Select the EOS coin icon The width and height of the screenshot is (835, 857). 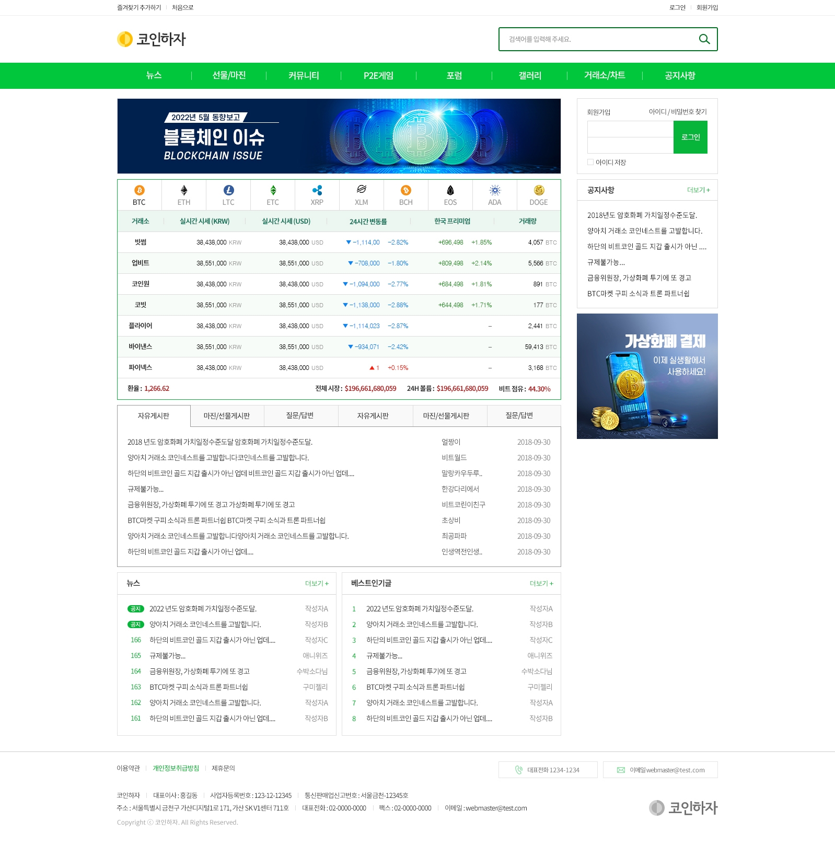point(450,191)
